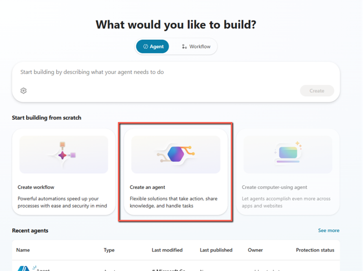Choose the Create computer-using agent card title
Image resolution: width=363 pixels, height=271 pixels.
pos(275,188)
